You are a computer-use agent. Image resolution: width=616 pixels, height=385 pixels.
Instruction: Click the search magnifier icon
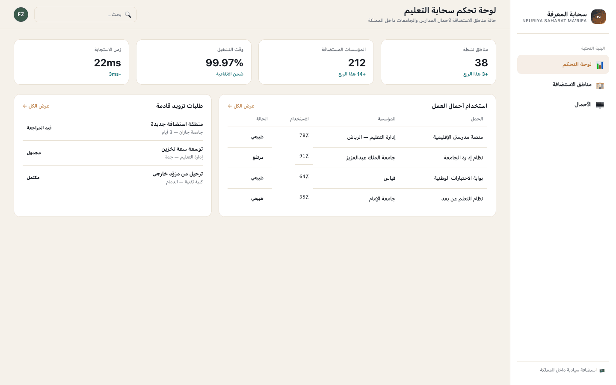coord(128,15)
